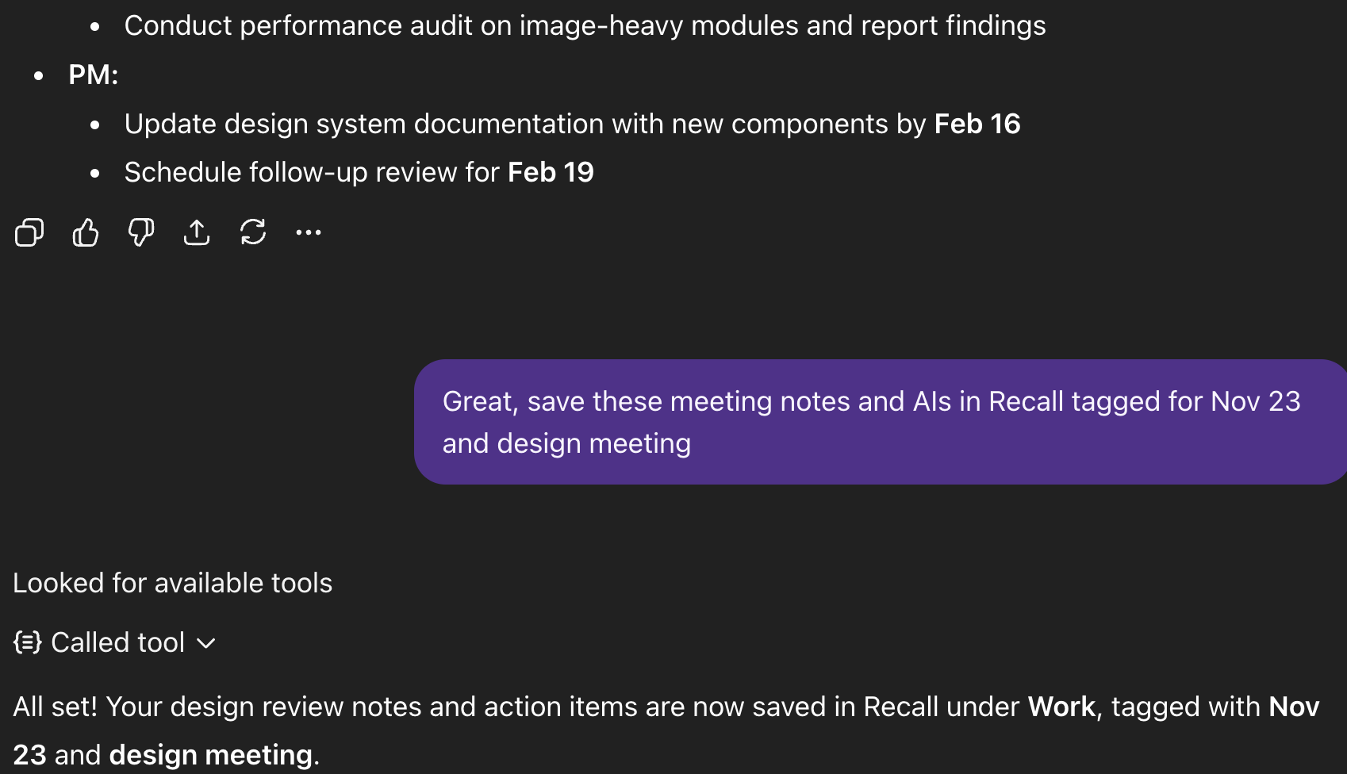Viewport: 1347px width, 774px height.
Task: Select the PM bullet item
Action: tap(94, 74)
